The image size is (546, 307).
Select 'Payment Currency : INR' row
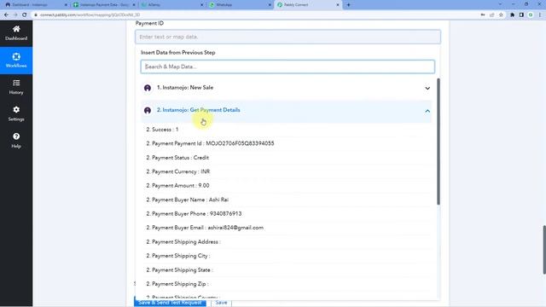(x=287, y=171)
